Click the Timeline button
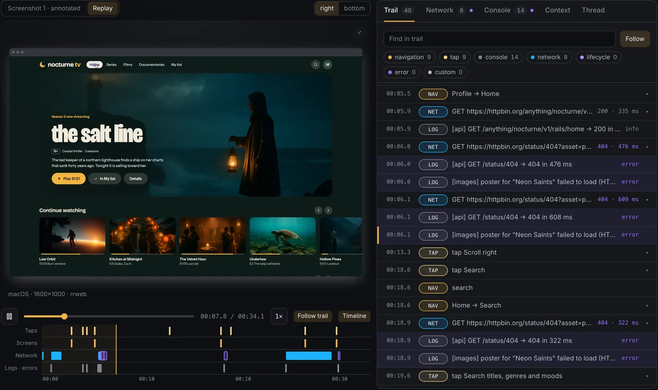Viewport: 658px width, 390px height. 354,316
